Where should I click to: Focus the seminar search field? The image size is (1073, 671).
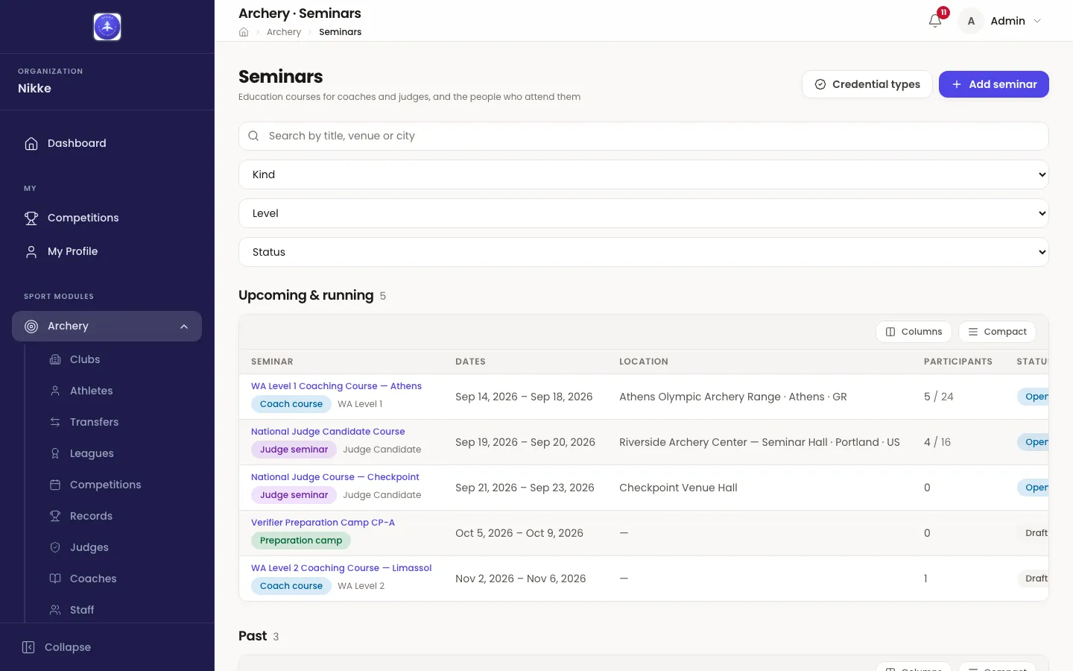coord(644,136)
